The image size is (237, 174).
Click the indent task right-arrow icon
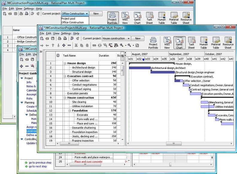[42, 45]
